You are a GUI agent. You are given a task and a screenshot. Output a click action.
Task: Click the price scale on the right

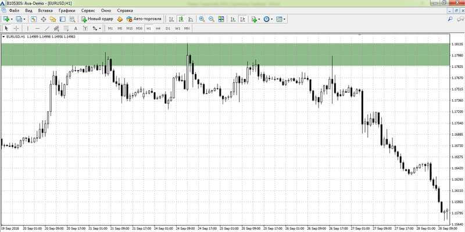pos(457,130)
